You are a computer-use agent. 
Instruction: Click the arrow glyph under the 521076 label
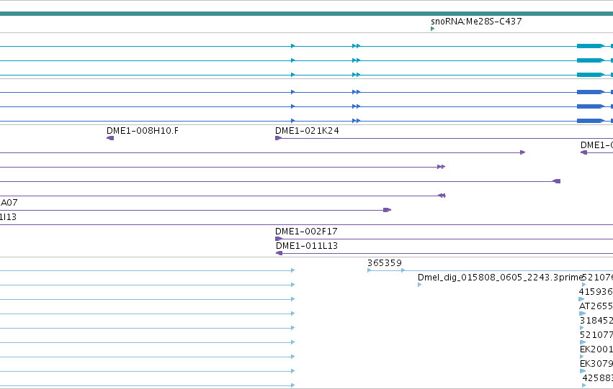(584, 285)
